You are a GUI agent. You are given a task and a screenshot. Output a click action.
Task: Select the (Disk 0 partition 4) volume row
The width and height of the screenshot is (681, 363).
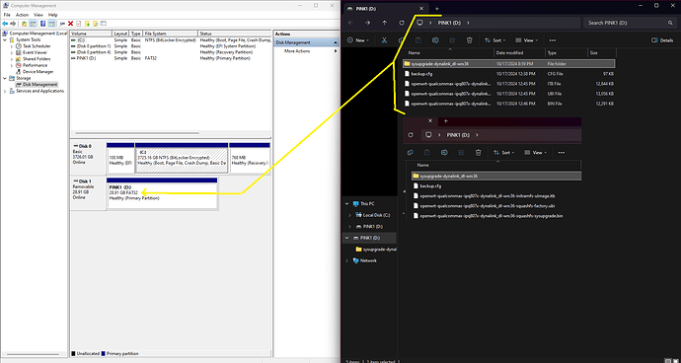tap(171, 52)
